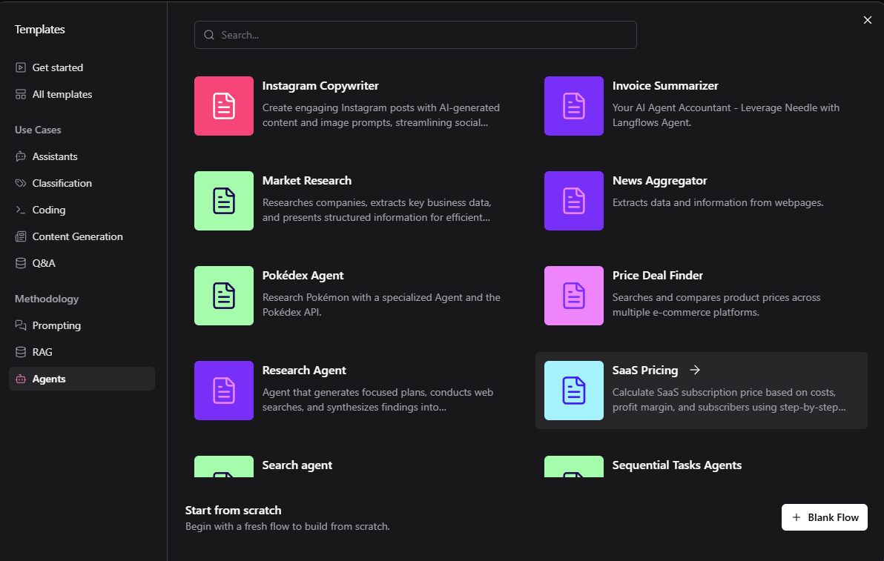
Task: Switch to the RAG methodology
Action: [x=42, y=352]
